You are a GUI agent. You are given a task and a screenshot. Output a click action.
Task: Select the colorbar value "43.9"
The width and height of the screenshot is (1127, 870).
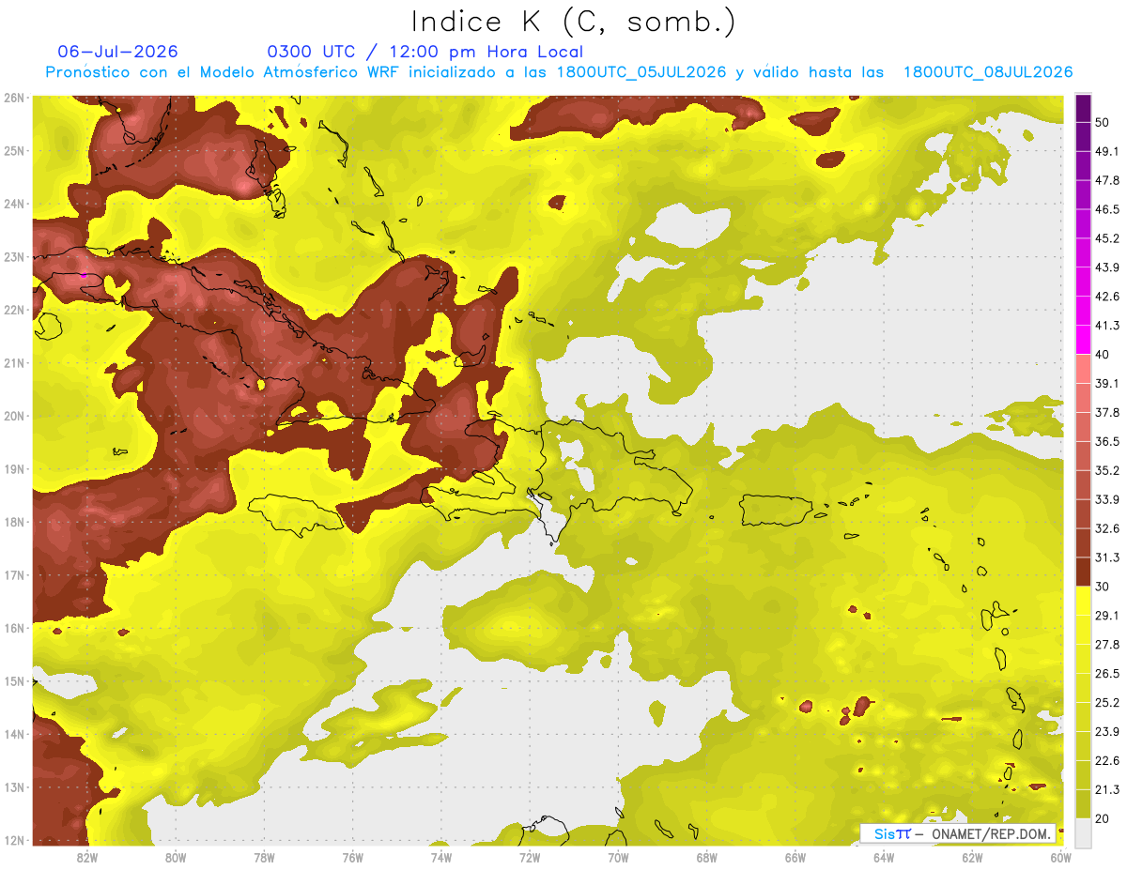(x=1107, y=267)
